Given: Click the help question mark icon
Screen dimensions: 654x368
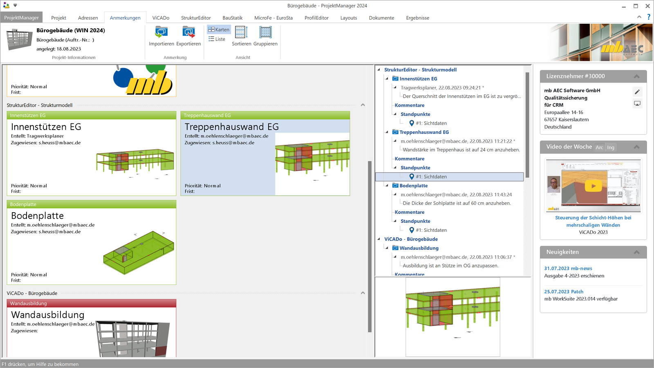Looking at the screenshot, I should point(648,17).
